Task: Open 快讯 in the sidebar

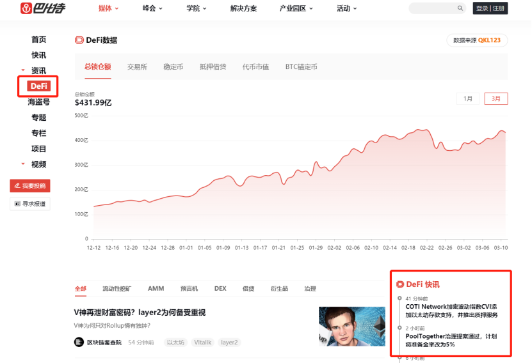Action: [38, 55]
